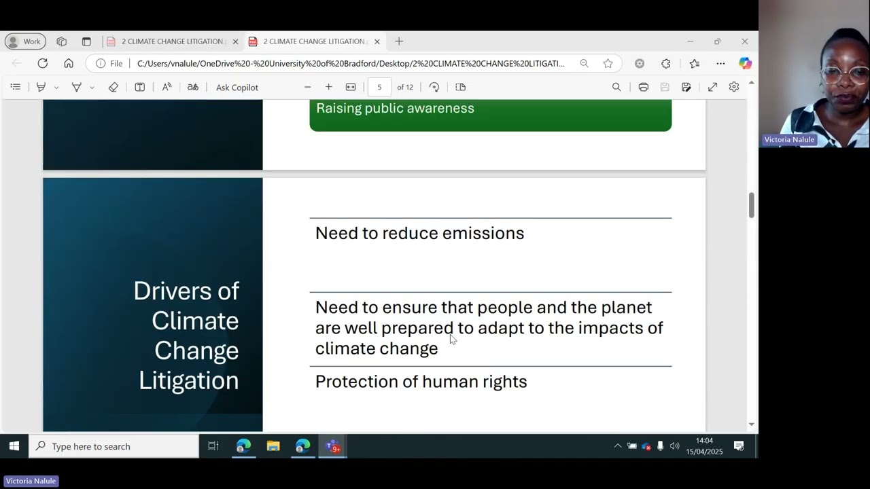Open the Copilot sidebar icon
This screenshot has height=489, width=870.
click(746, 63)
